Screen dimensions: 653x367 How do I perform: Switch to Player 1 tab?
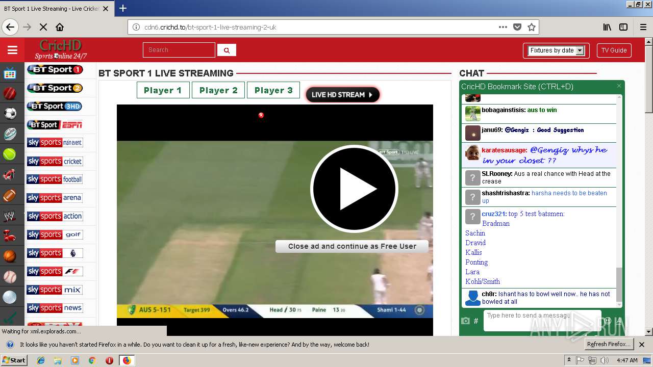click(x=163, y=90)
